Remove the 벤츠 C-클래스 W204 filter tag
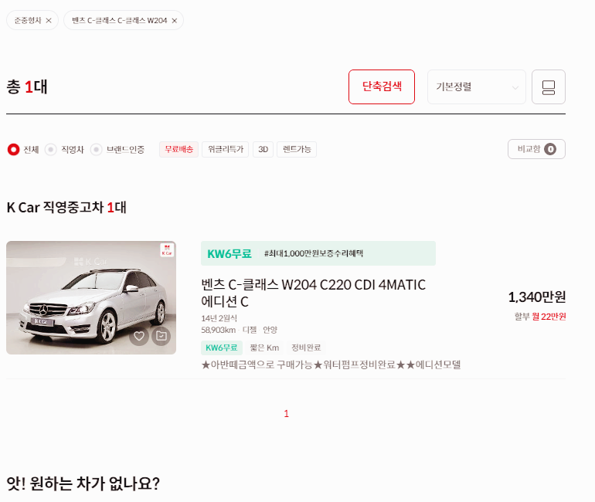595x502 pixels. pyautogui.click(x=174, y=21)
